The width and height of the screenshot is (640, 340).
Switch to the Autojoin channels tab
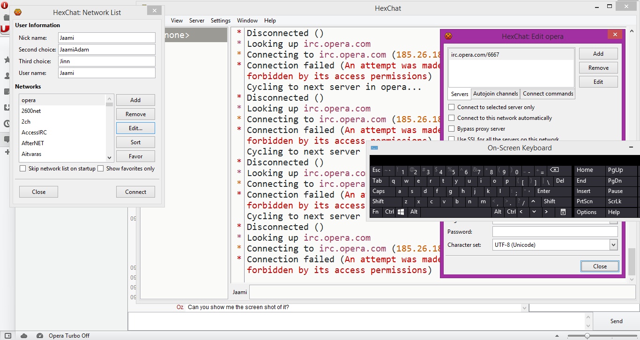(496, 94)
